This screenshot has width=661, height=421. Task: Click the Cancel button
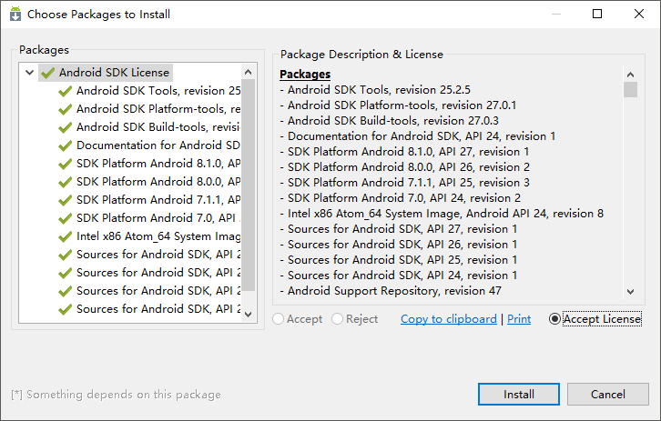(608, 394)
